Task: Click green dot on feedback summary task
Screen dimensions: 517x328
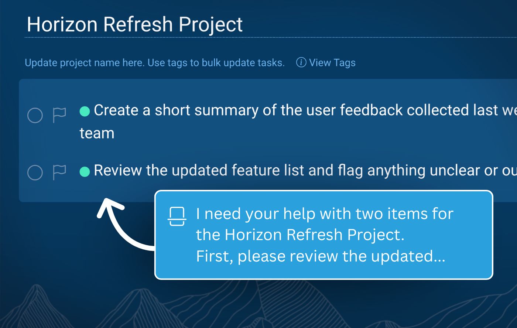Action: point(85,111)
